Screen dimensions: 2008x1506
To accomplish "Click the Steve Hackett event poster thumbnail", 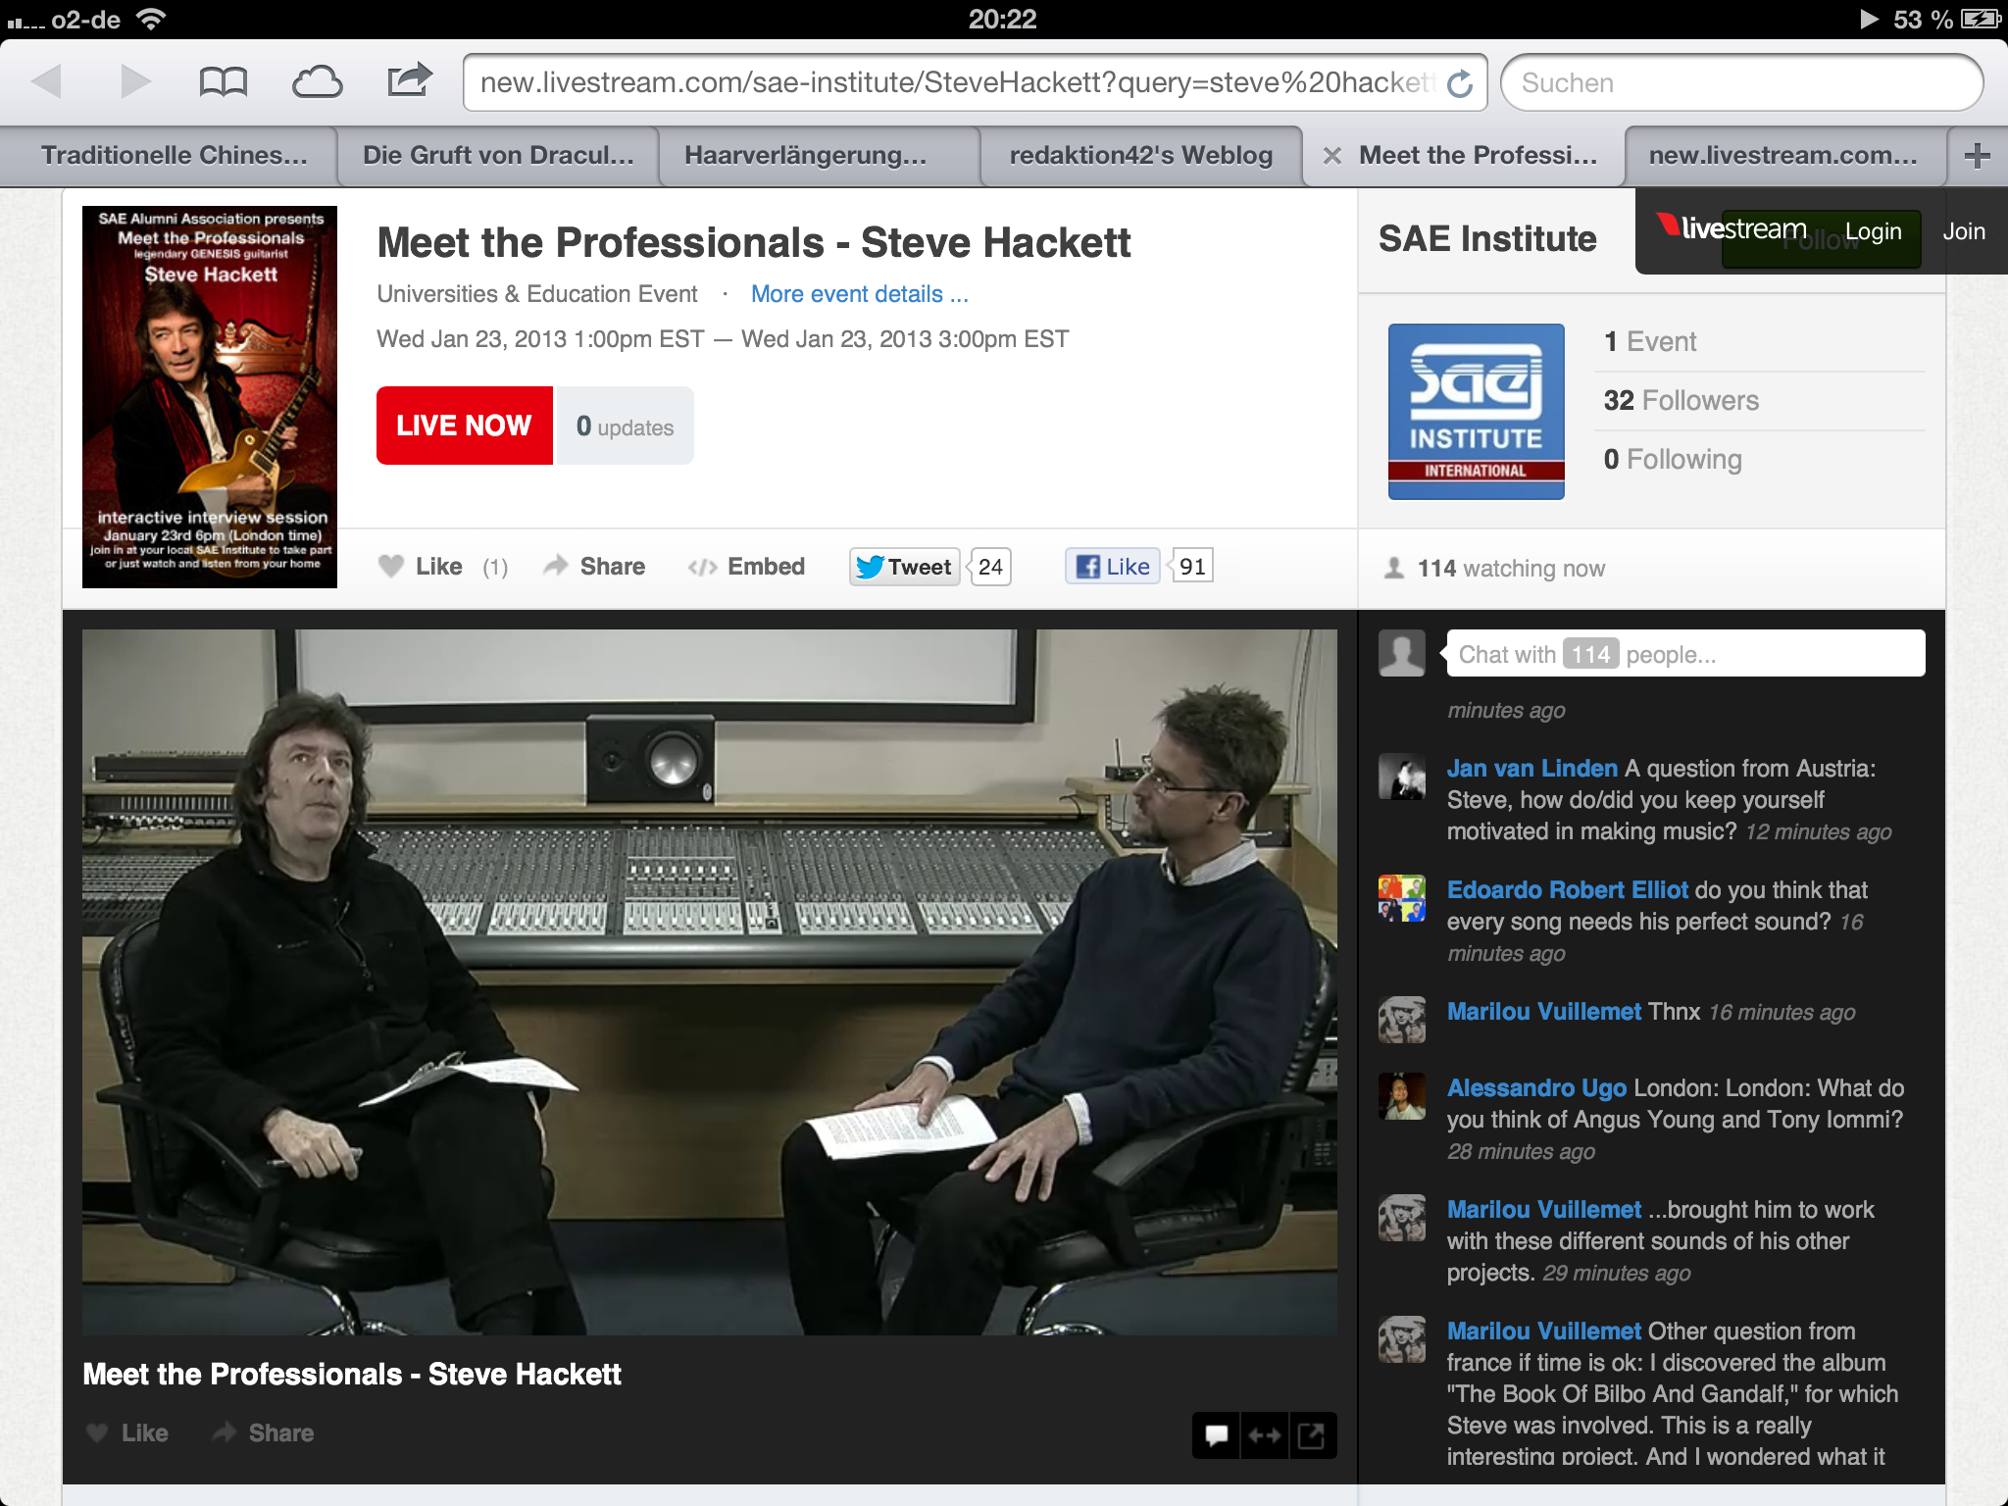I will pyautogui.click(x=210, y=397).
